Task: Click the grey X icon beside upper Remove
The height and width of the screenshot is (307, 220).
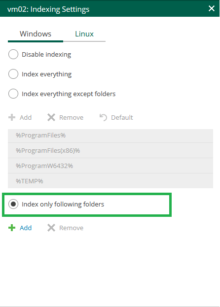Action: tap(51, 117)
